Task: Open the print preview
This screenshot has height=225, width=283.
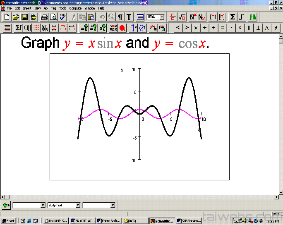Action: 53,17
